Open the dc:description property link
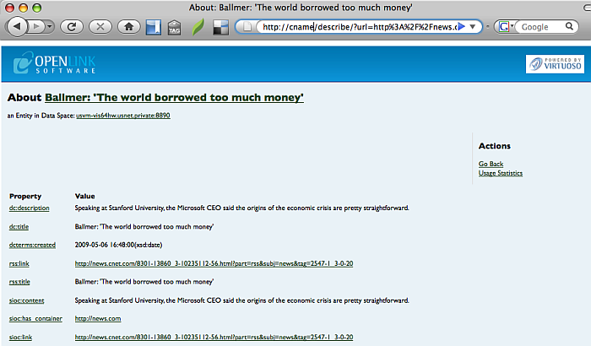This screenshot has height=346, width=591. (29, 208)
